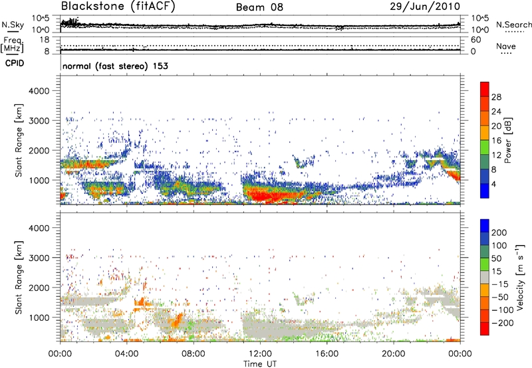
Task: Click the red bottom Velocity swatch
Action: (x=485, y=329)
